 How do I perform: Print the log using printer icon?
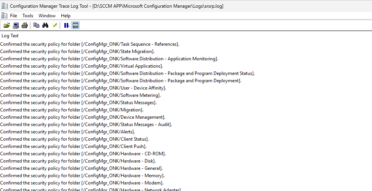tap(25, 25)
